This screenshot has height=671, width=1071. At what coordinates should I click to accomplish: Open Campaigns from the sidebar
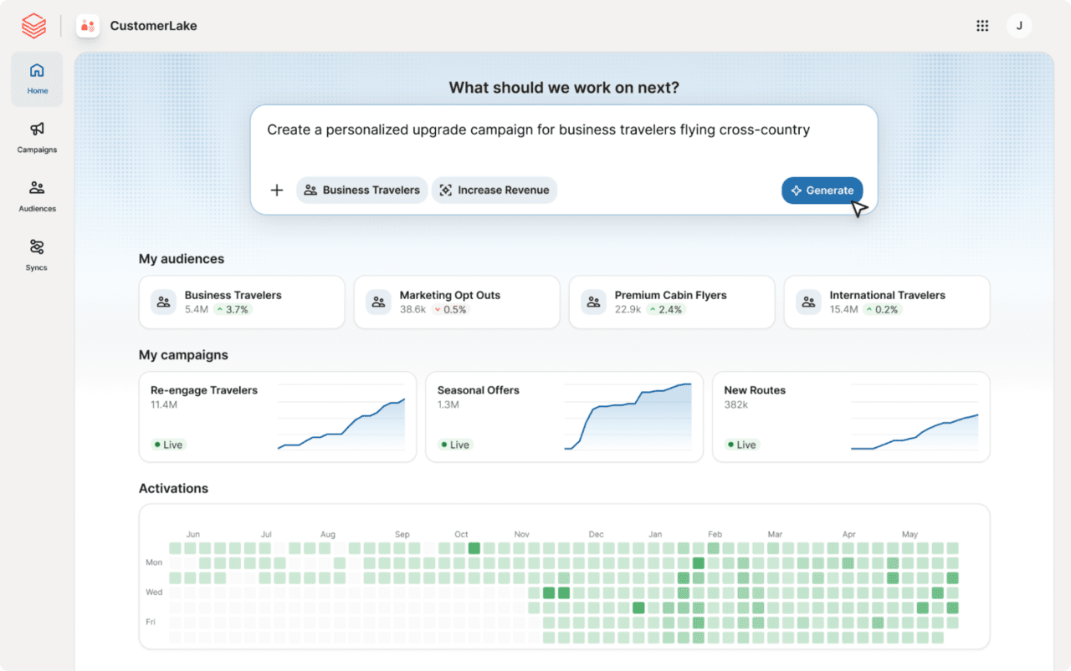37,138
